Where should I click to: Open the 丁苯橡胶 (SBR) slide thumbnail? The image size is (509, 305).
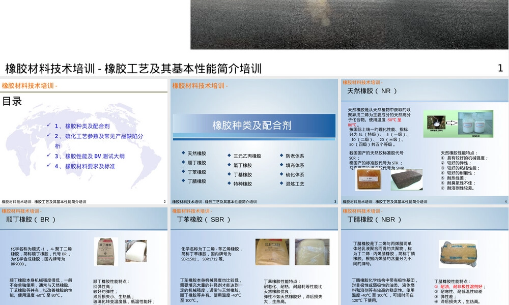254,256
